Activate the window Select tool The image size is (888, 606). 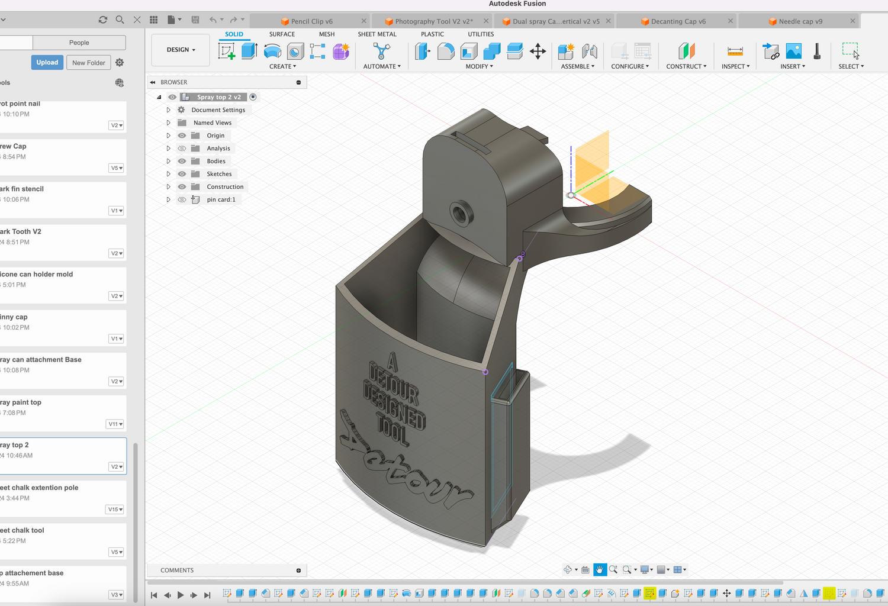[x=851, y=51]
